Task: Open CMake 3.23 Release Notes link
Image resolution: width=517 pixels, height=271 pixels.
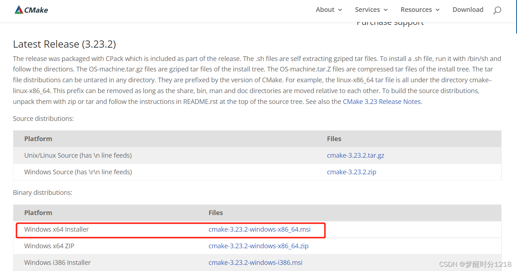Action: click(x=382, y=102)
